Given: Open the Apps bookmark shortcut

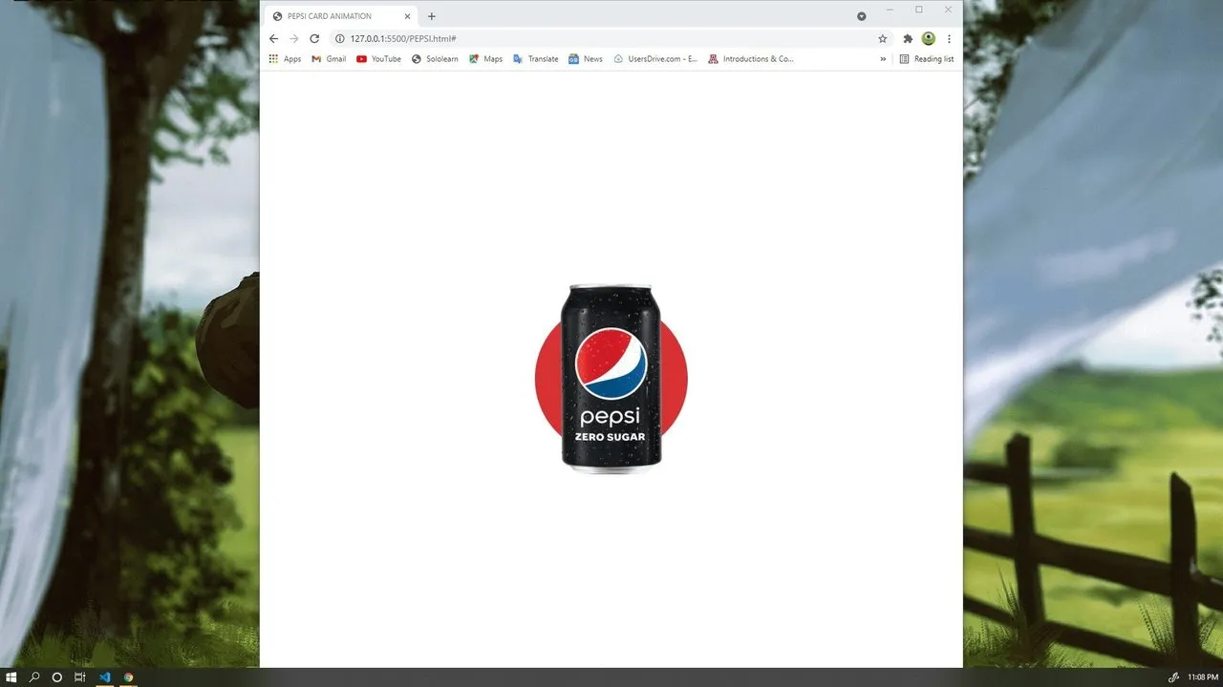Looking at the screenshot, I should point(285,59).
